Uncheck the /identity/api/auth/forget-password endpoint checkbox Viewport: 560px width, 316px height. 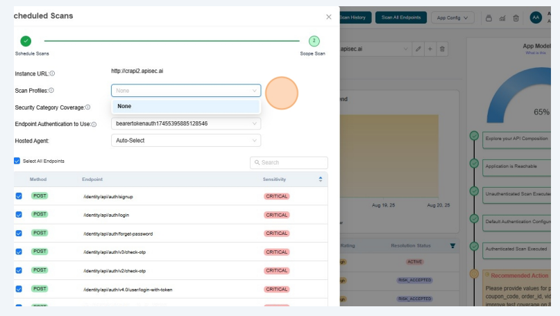click(19, 234)
